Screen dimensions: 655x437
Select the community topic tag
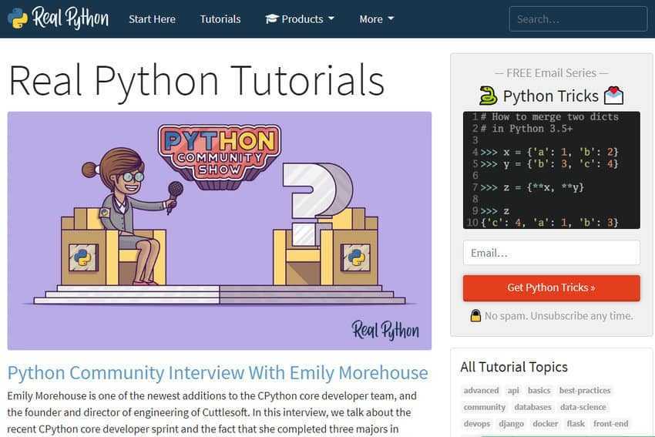[x=485, y=407]
